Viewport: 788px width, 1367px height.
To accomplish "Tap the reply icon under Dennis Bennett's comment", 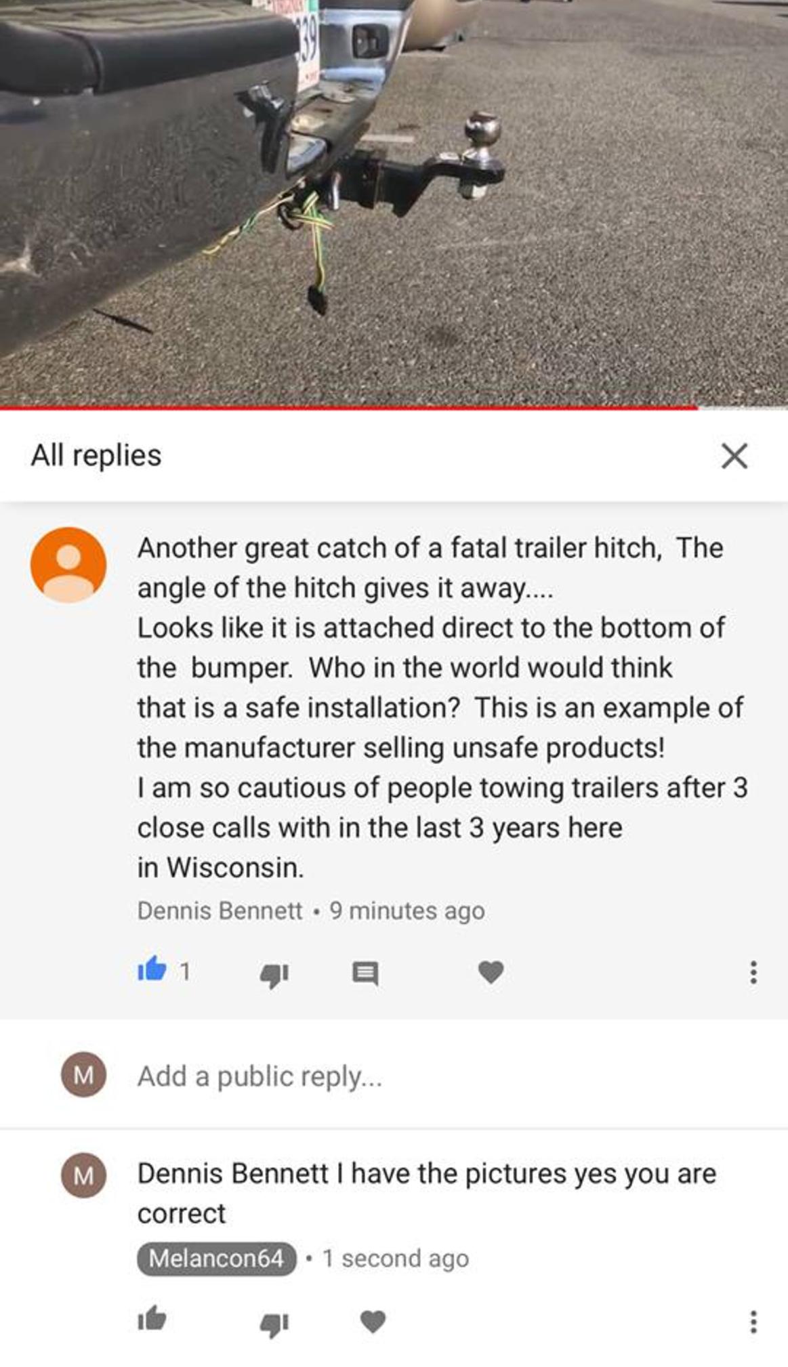I will tap(366, 973).
